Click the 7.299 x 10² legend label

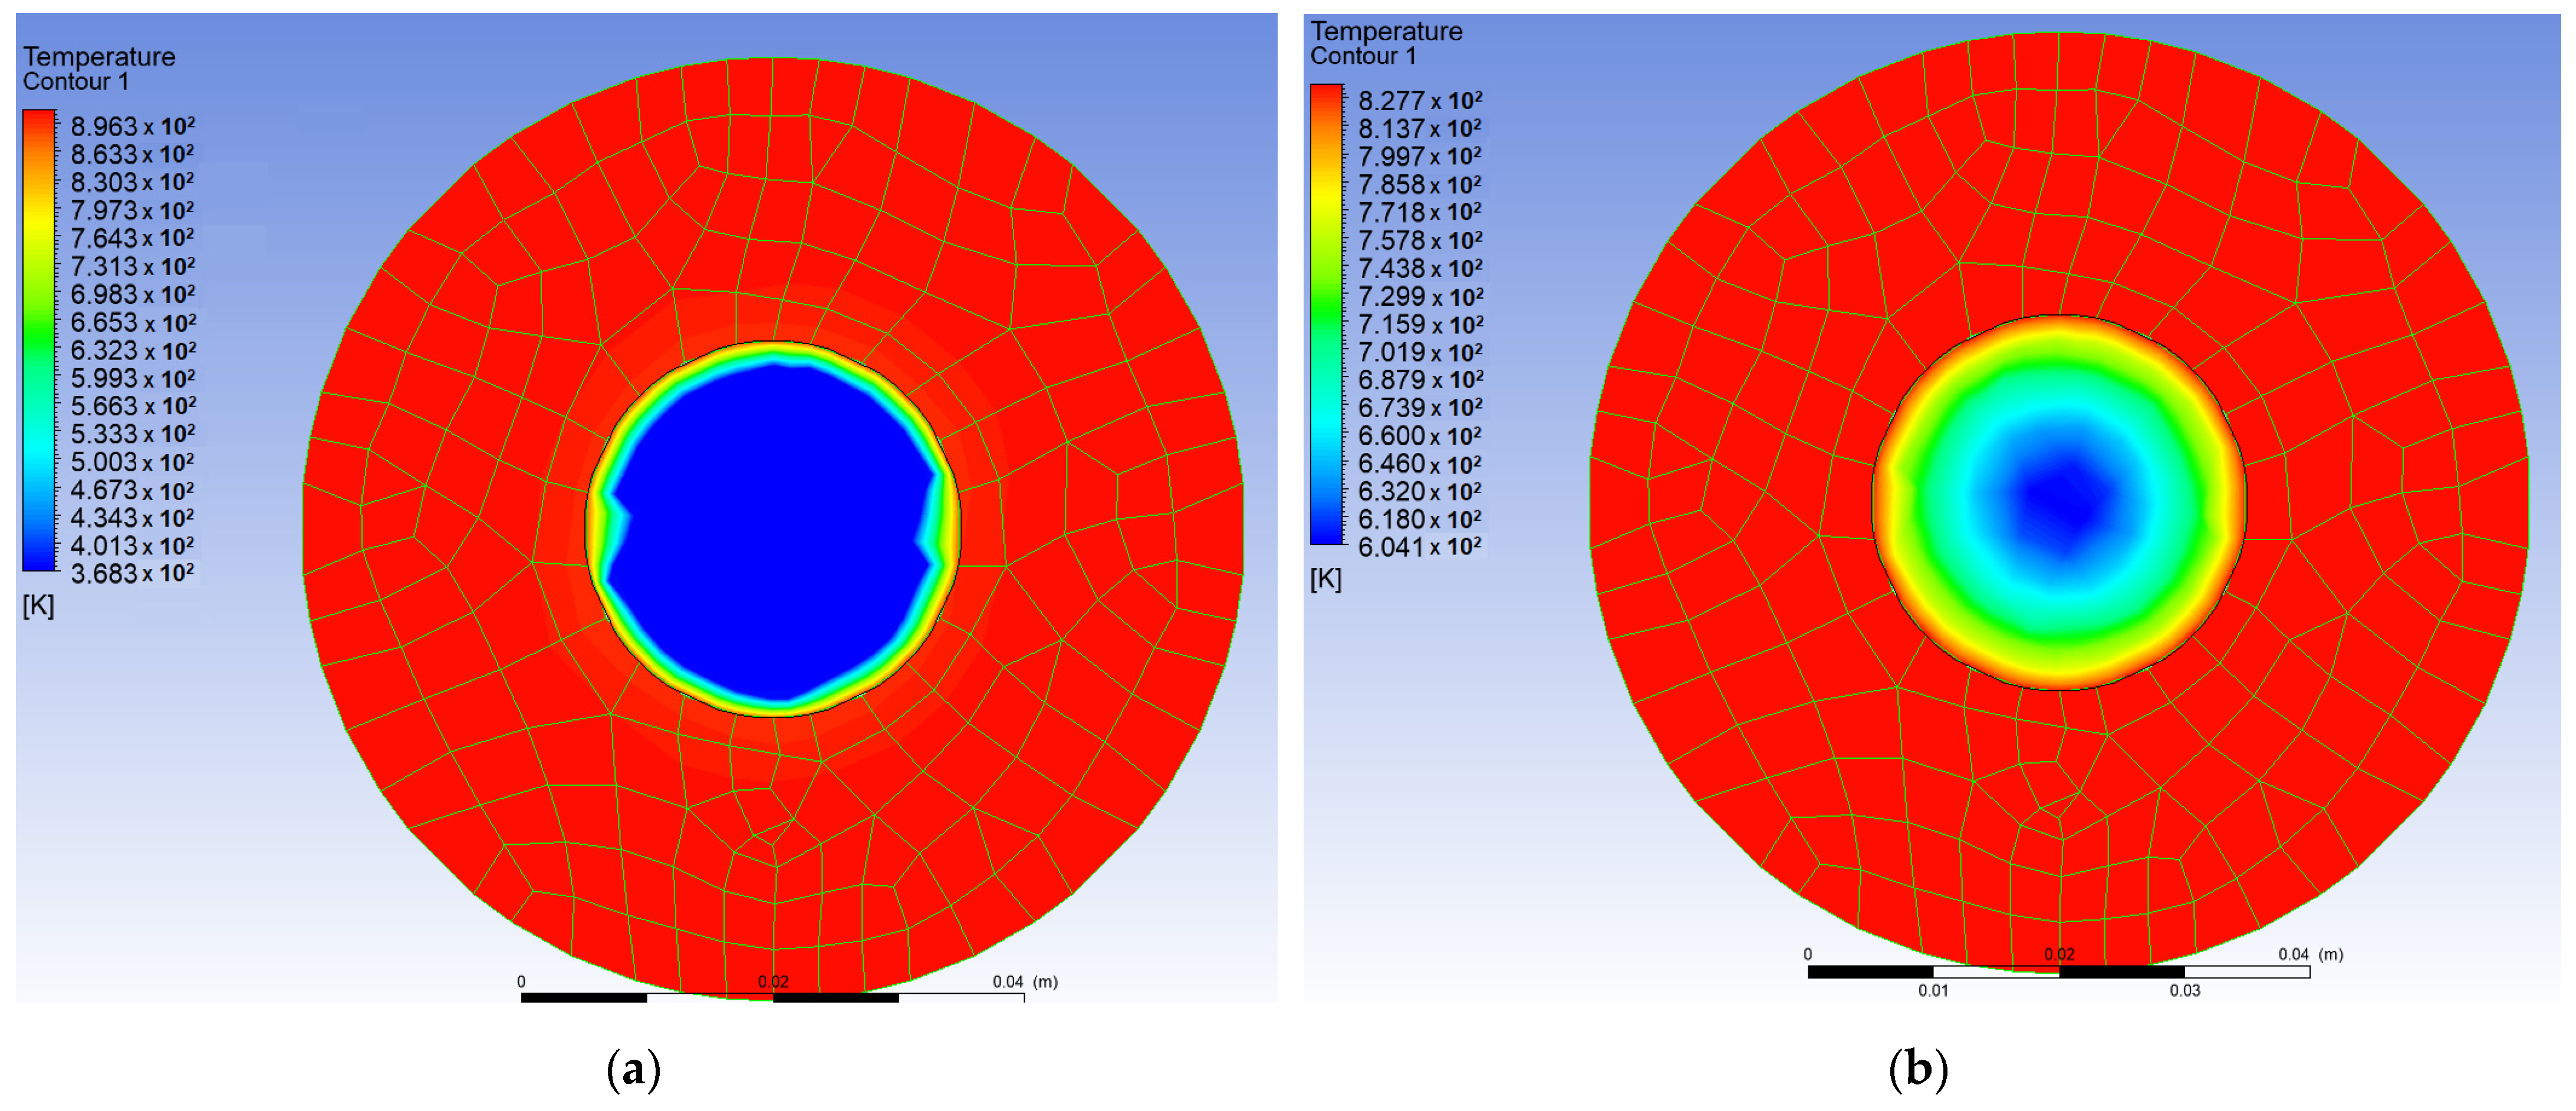(x=1420, y=297)
